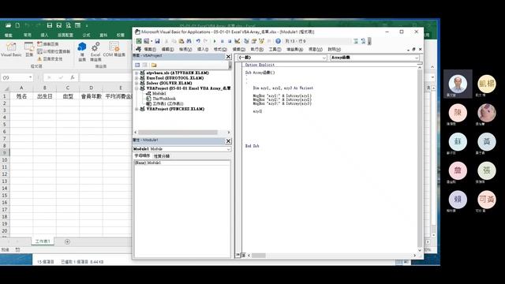Viewport: 505px width, 284px height.
Task: Toggle Design Mode icon in VBA toolbar
Action: (x=238, y=41)
